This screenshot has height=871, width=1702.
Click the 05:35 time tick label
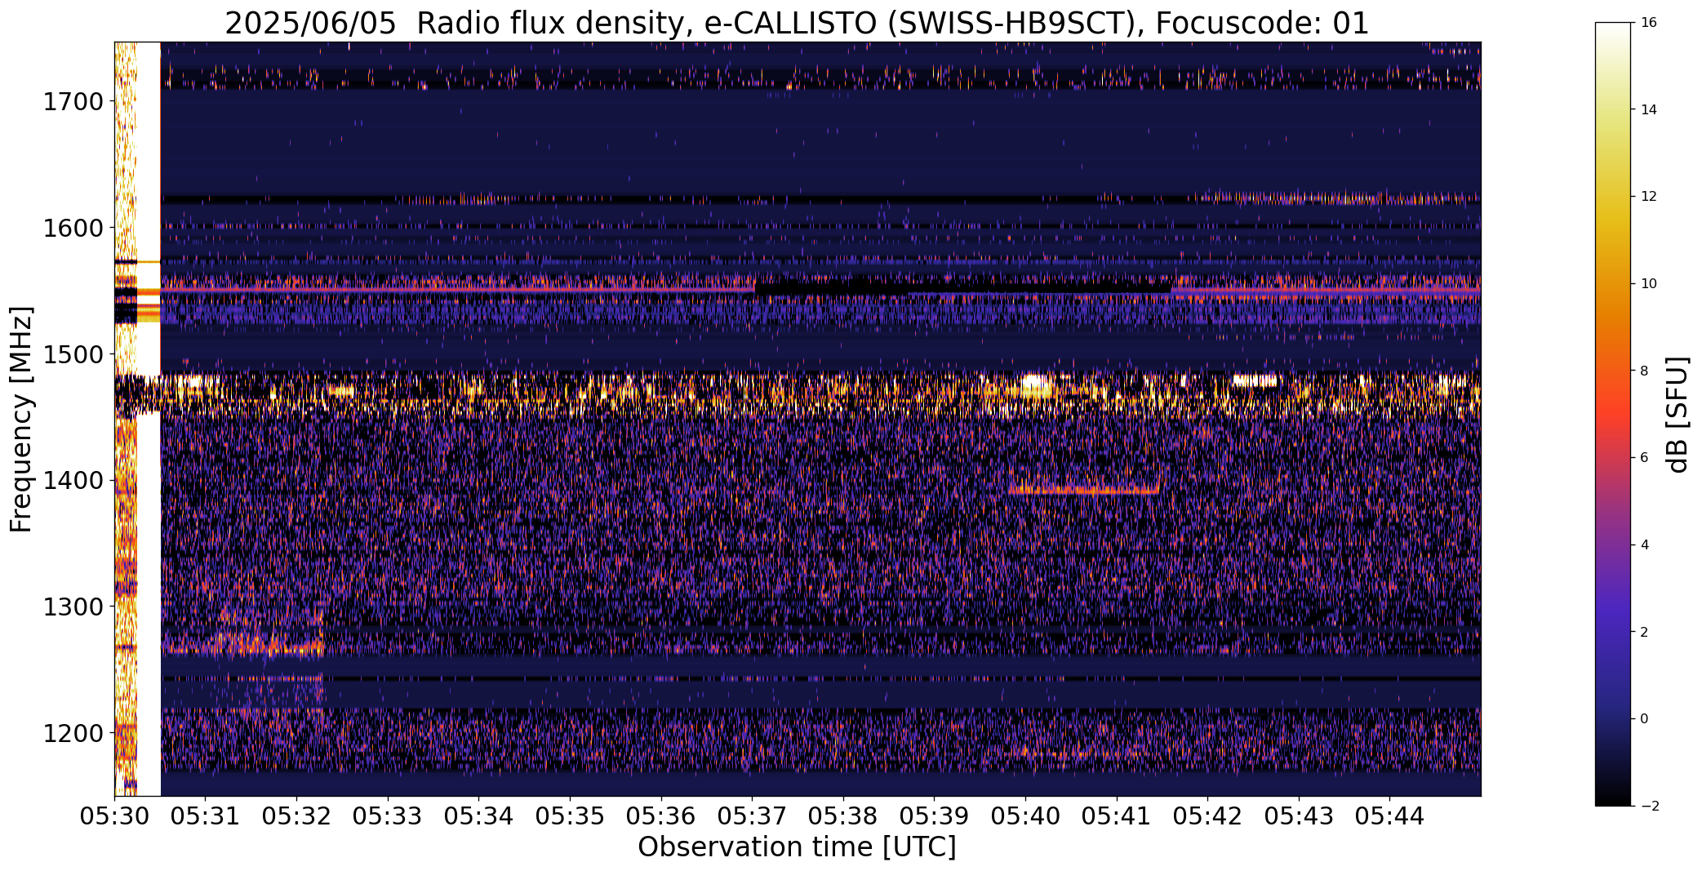(571, 816)
